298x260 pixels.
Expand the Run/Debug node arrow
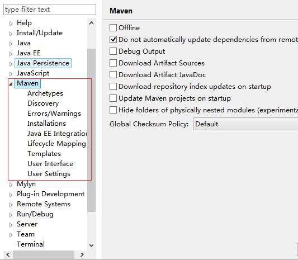pyautogui.click(x=11, y=215)
